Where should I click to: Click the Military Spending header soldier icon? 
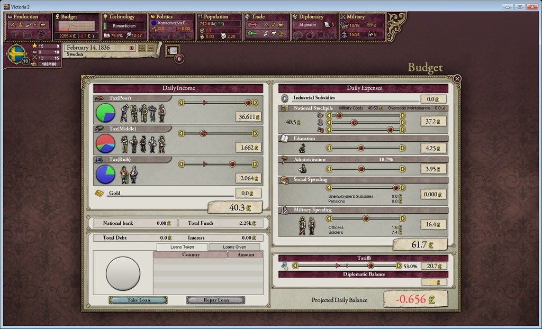tap(284, 210)
